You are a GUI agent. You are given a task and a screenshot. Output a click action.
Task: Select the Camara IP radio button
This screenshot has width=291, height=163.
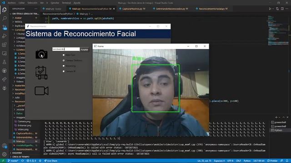pos(64,71)
